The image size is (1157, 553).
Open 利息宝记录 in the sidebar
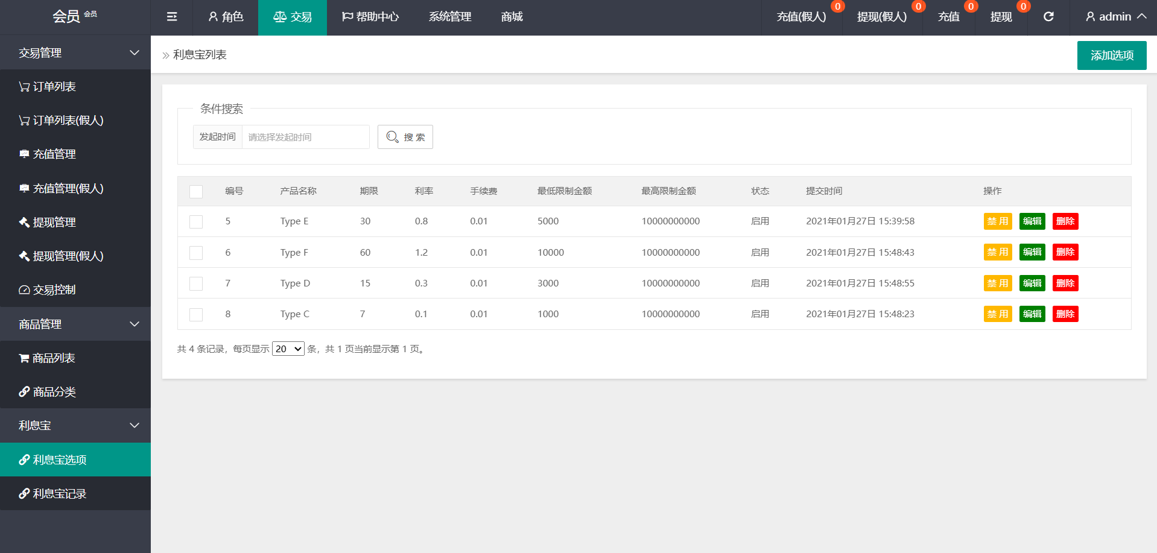59,494
